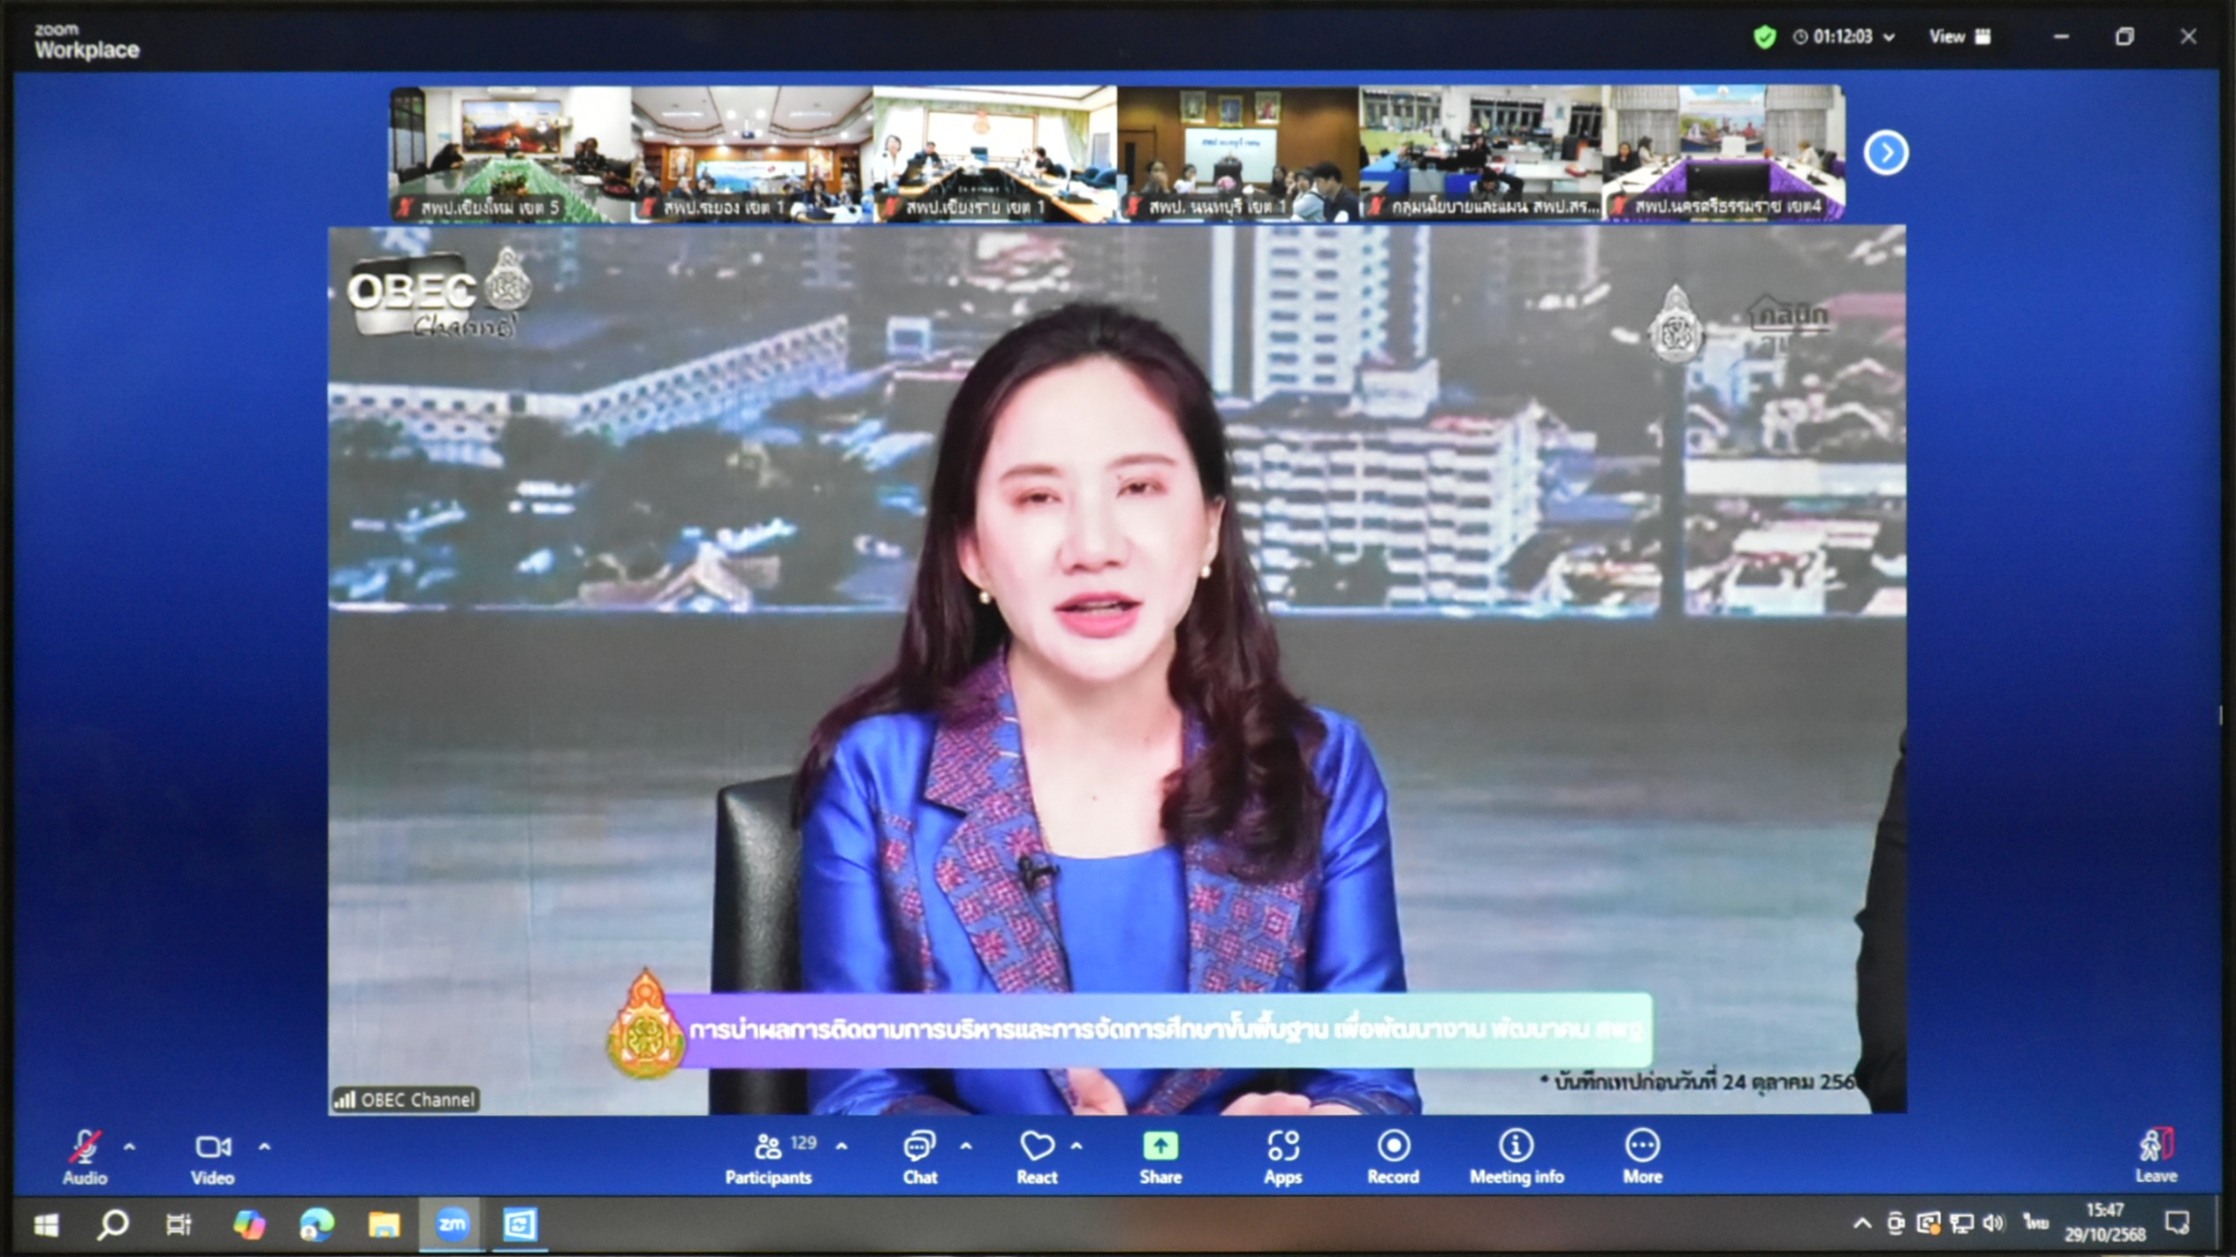Screen dimensions: 2236x1257
Task: Click the green encryption shield icon
Action: [x=1764, y=37]
